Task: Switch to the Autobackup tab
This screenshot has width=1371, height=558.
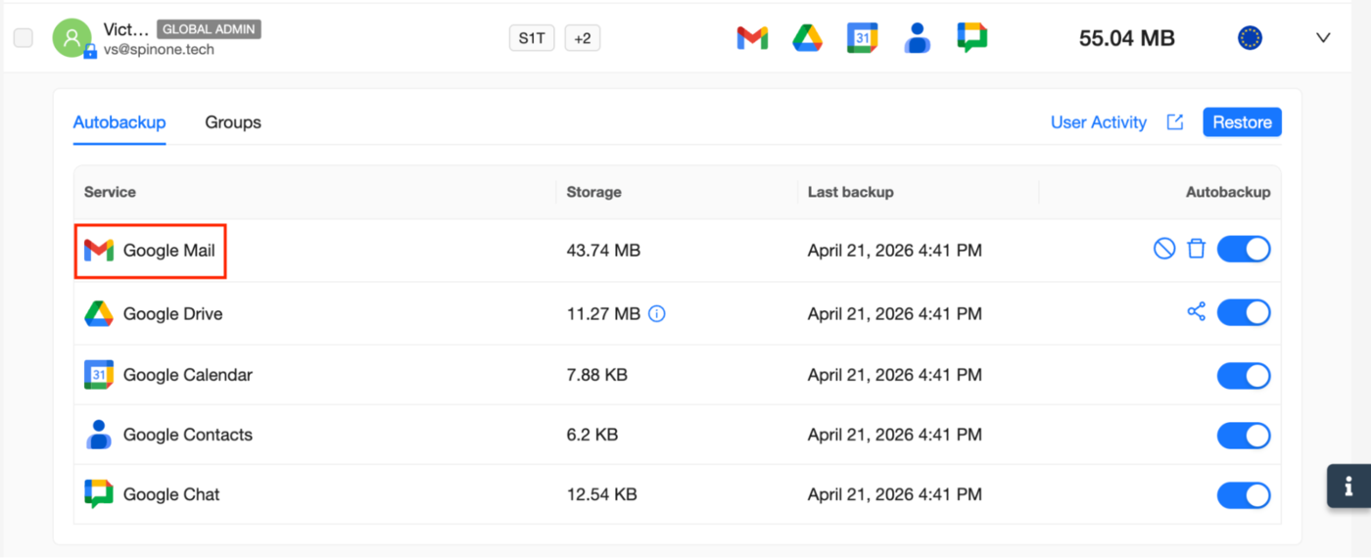Action: pyautogui.click(x=119, y=122)
